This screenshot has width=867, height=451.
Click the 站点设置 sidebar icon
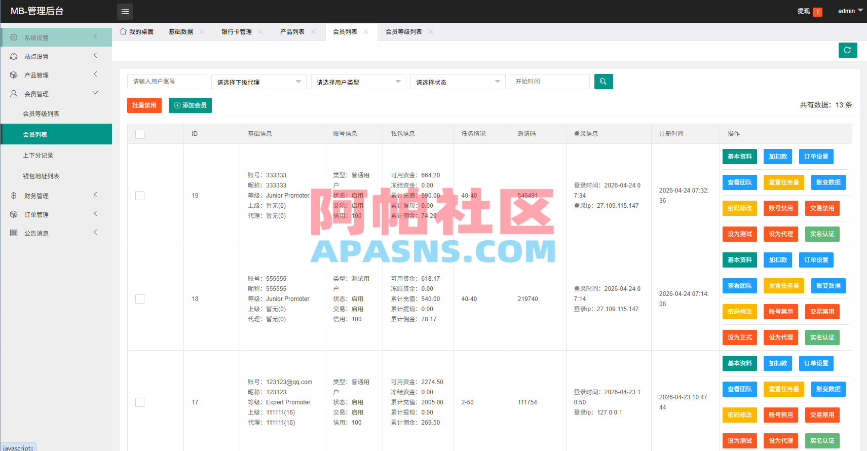tap(14, 56)
